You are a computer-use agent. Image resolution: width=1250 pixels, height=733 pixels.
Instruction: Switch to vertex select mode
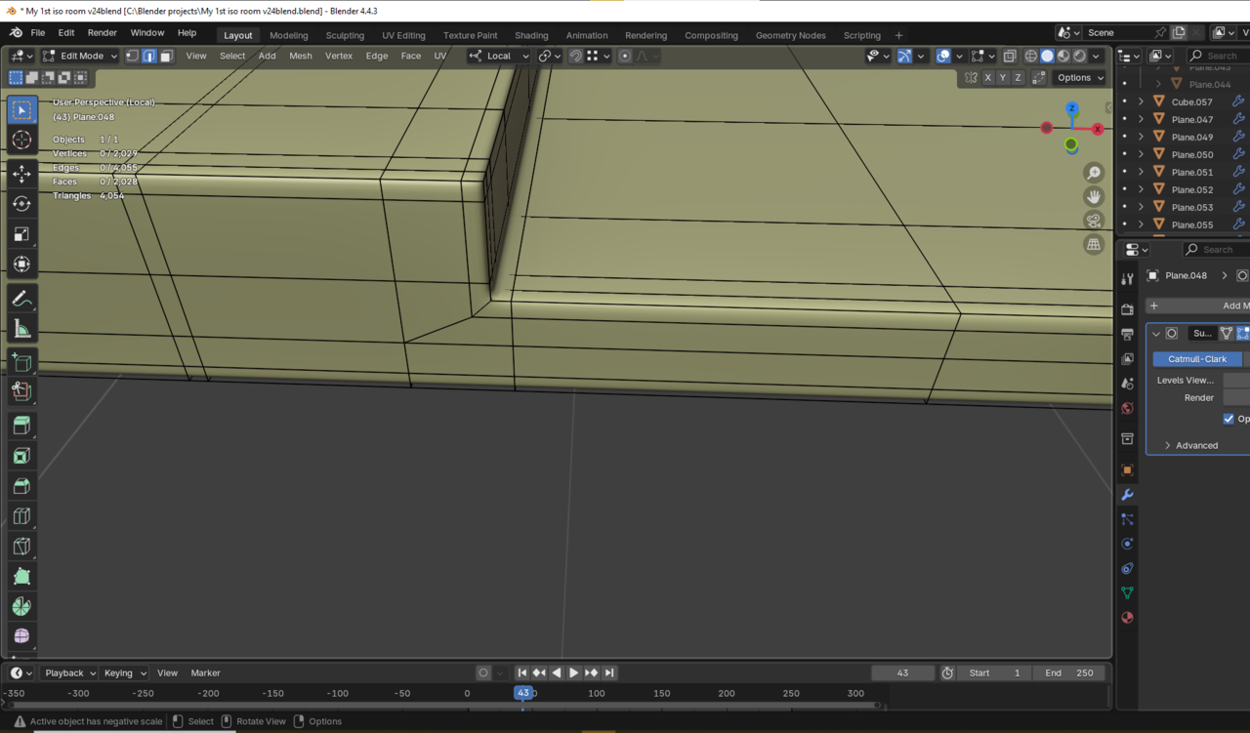tap(132, 56)
